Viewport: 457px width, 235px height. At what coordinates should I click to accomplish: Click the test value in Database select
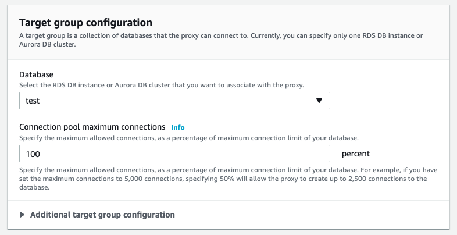point(33,101)
